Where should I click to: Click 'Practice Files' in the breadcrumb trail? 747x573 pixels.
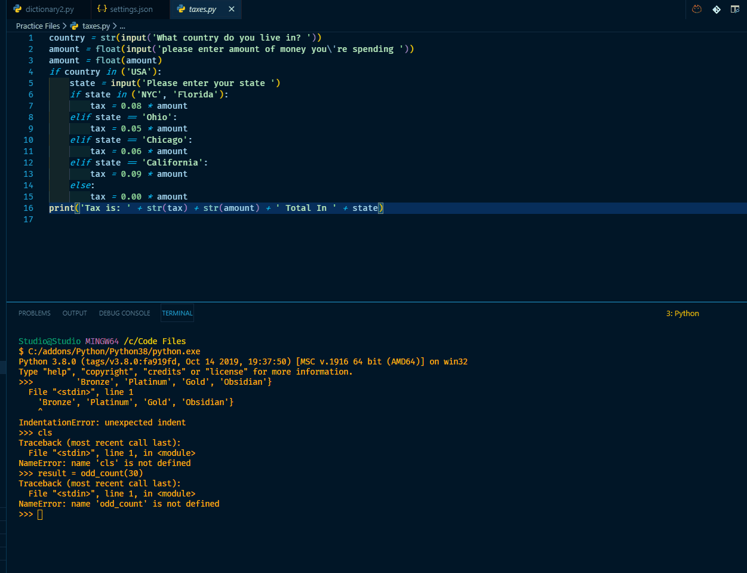click(x=37, y=26)
